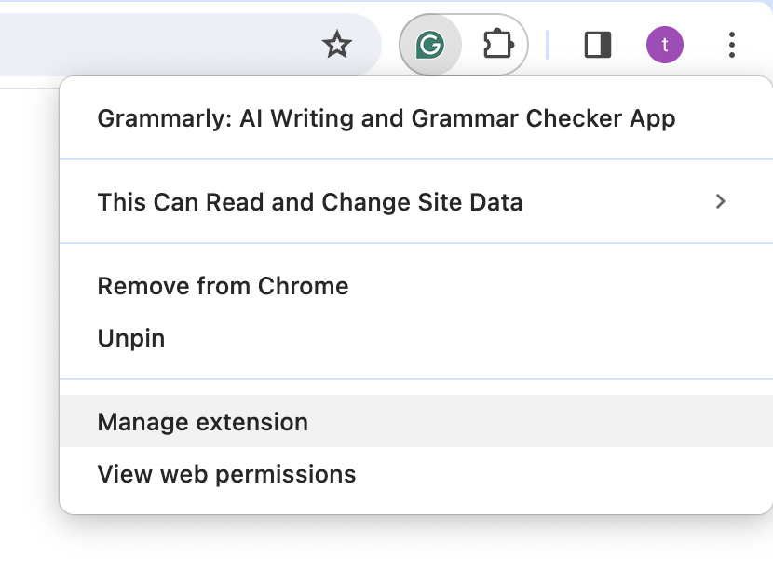Click the bookmark star icon in the address bar
Screen dimensions: 773x585
pos(337,45)
